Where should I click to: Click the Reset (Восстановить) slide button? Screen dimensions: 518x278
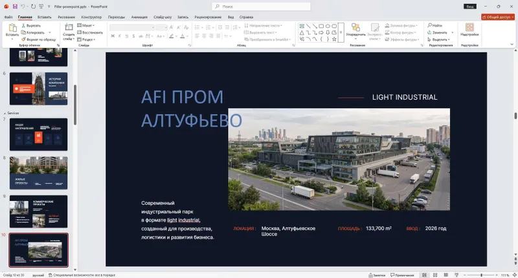coord(90,32)
